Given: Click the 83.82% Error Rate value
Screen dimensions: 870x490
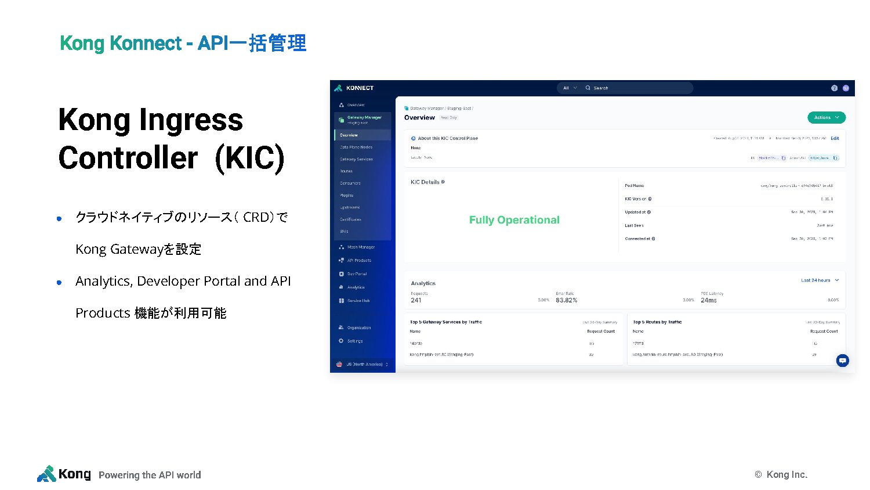Looking at the screenshot, I should [566, 300].
